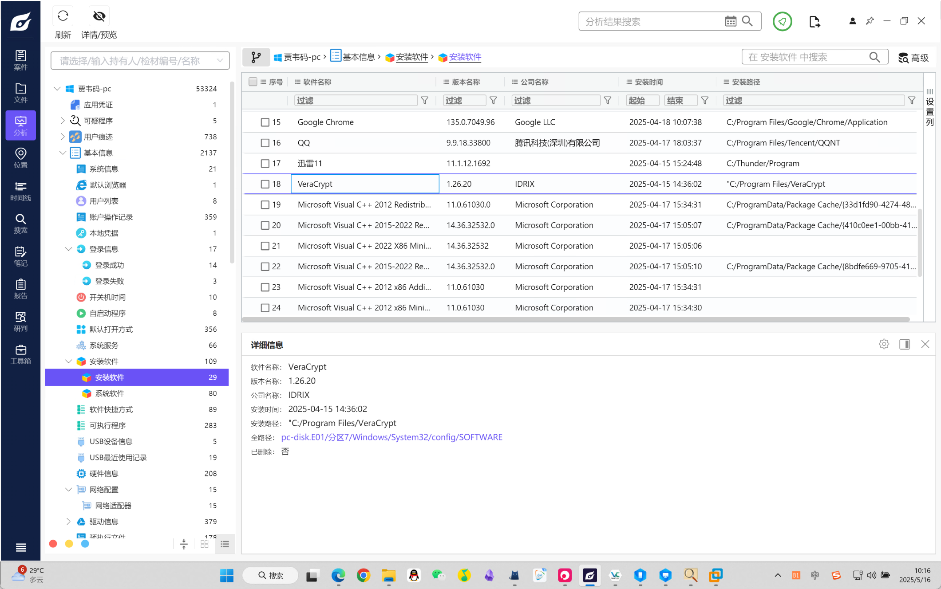Collapse the 登录信息 tree node
Screen dimensions: 941x589
pyautogui.click(x=68, y=249)
